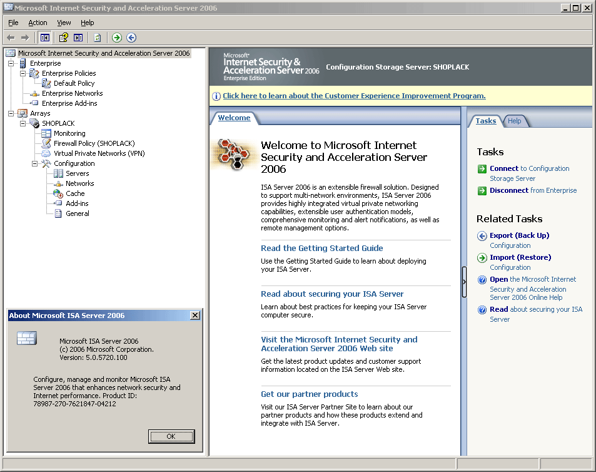The width and height of the screenshot is (596, 472).
Task: Click the green Import (Restore) icon
Action: (x=482, y=258)
